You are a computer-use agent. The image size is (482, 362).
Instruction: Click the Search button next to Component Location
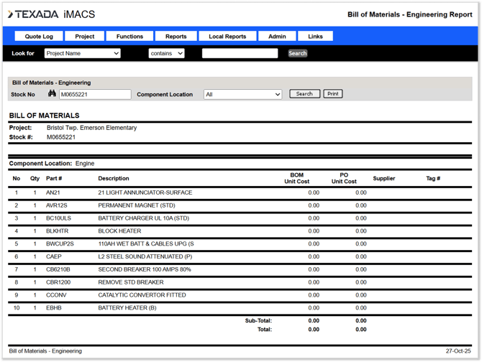tap(304, 94)
